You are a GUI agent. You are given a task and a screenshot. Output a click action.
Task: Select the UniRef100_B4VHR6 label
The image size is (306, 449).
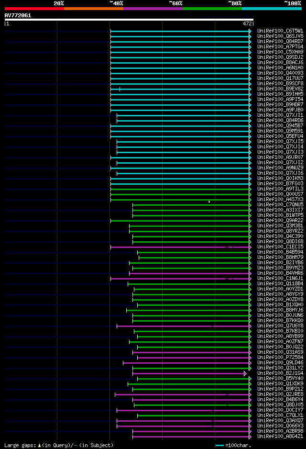[x=280, y=273]
